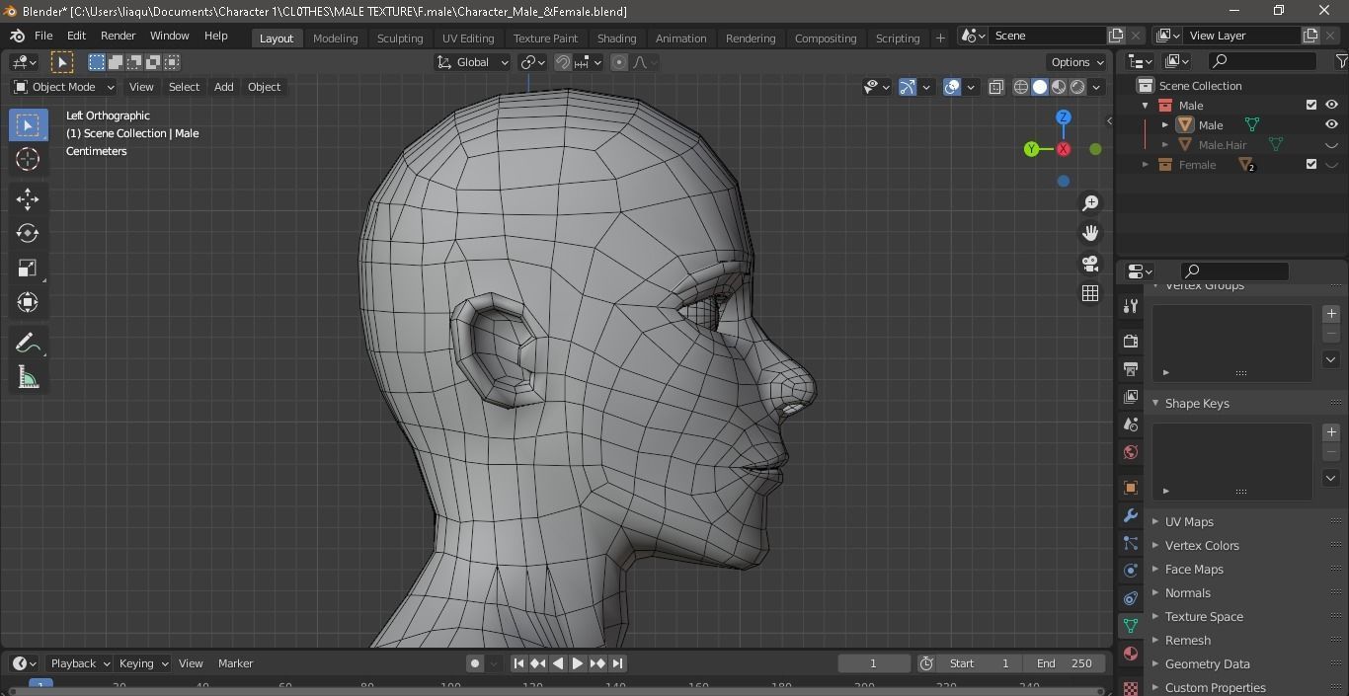Jump to the end frame
This screenshot has height=696, width=1349.
(x=617, y=663)
